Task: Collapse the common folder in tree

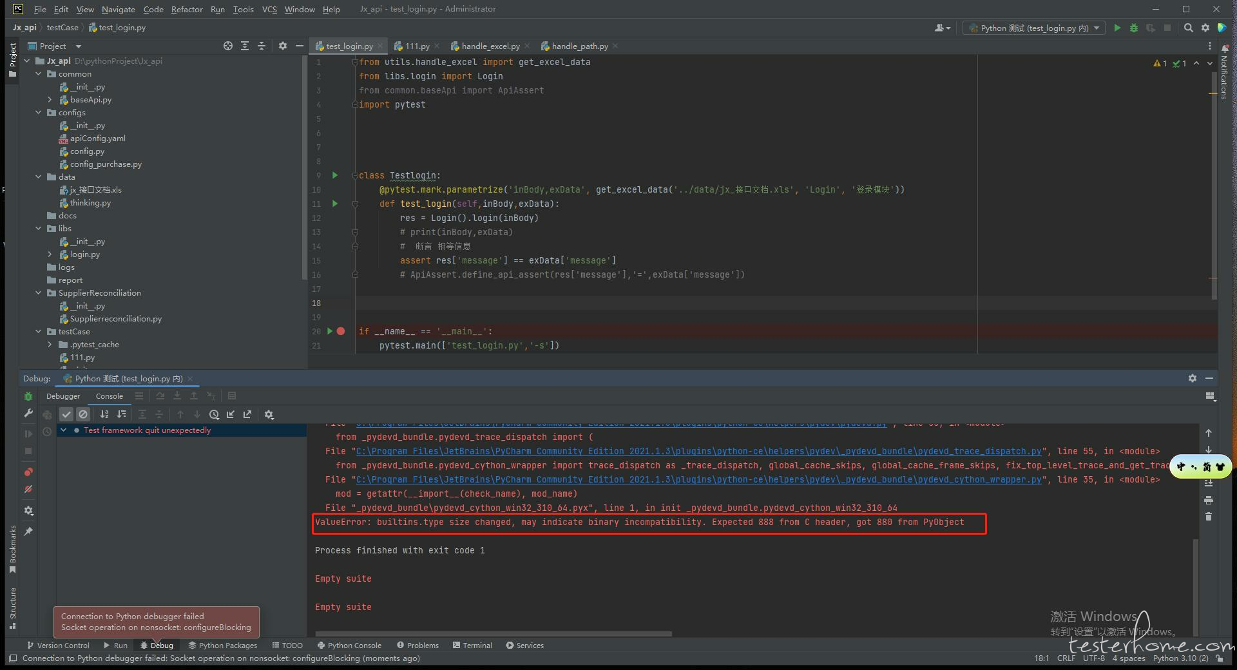Action: click(39, 74)
